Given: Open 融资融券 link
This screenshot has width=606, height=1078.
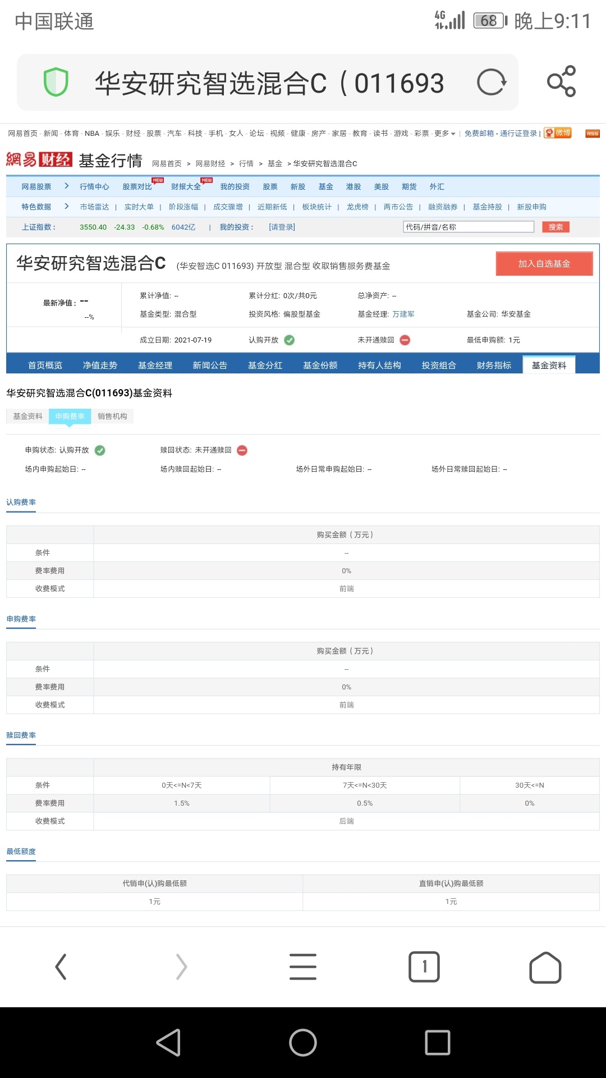Looking at the screenshot, I should coord(443,207).
